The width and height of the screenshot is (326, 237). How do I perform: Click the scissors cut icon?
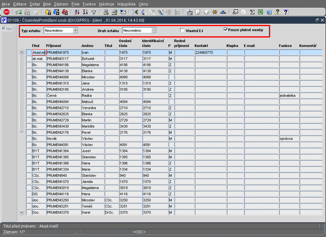click(135, 12)
